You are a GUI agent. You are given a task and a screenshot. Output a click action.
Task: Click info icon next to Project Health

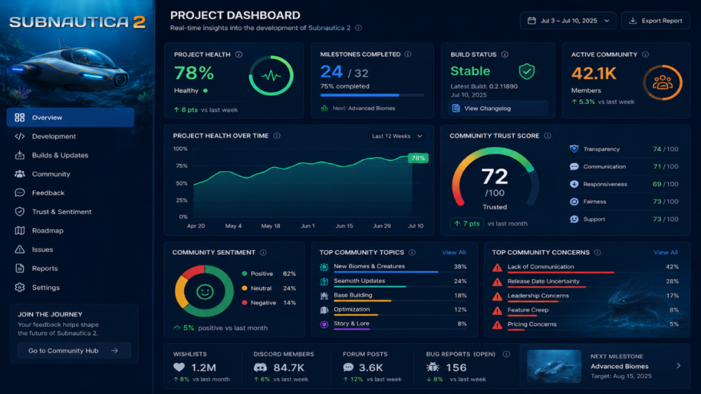[239, 55]
